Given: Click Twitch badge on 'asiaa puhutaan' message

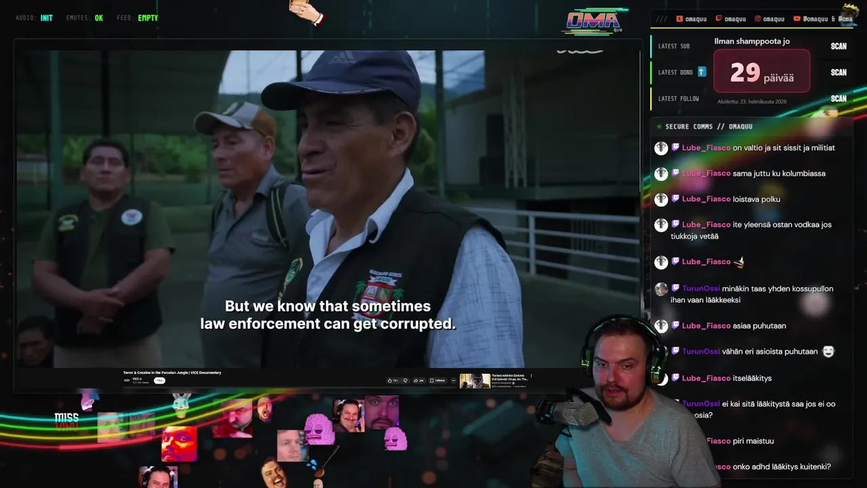Looking at the screenshot, I should point(675,325).
